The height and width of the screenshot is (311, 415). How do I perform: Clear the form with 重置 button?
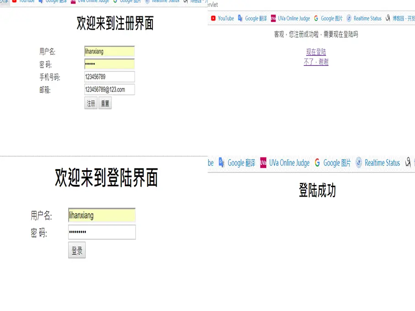(105, 103)
